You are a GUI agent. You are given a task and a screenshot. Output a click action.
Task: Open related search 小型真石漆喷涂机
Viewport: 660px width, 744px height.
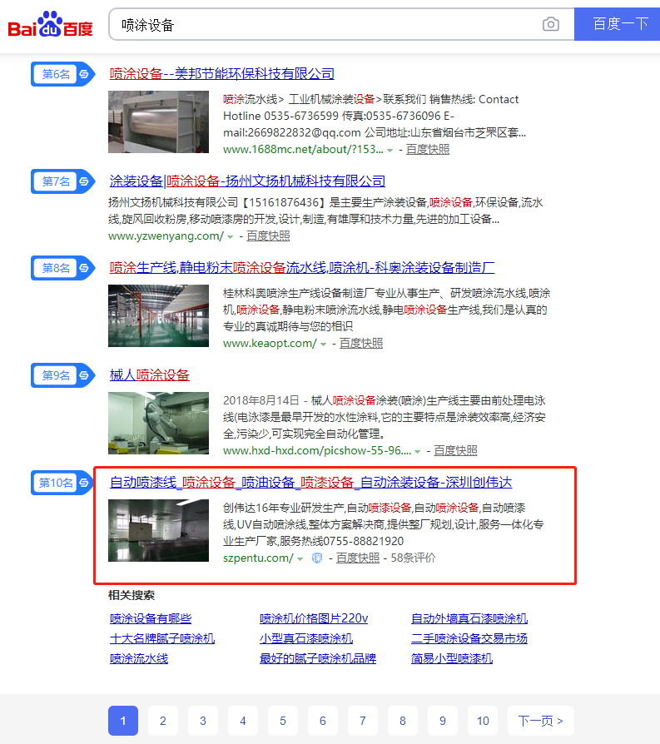306,638
